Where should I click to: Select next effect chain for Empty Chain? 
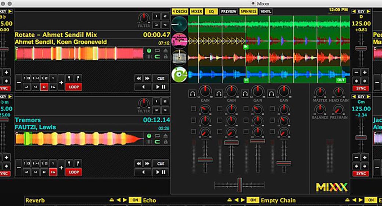click(x=360, y=200)
